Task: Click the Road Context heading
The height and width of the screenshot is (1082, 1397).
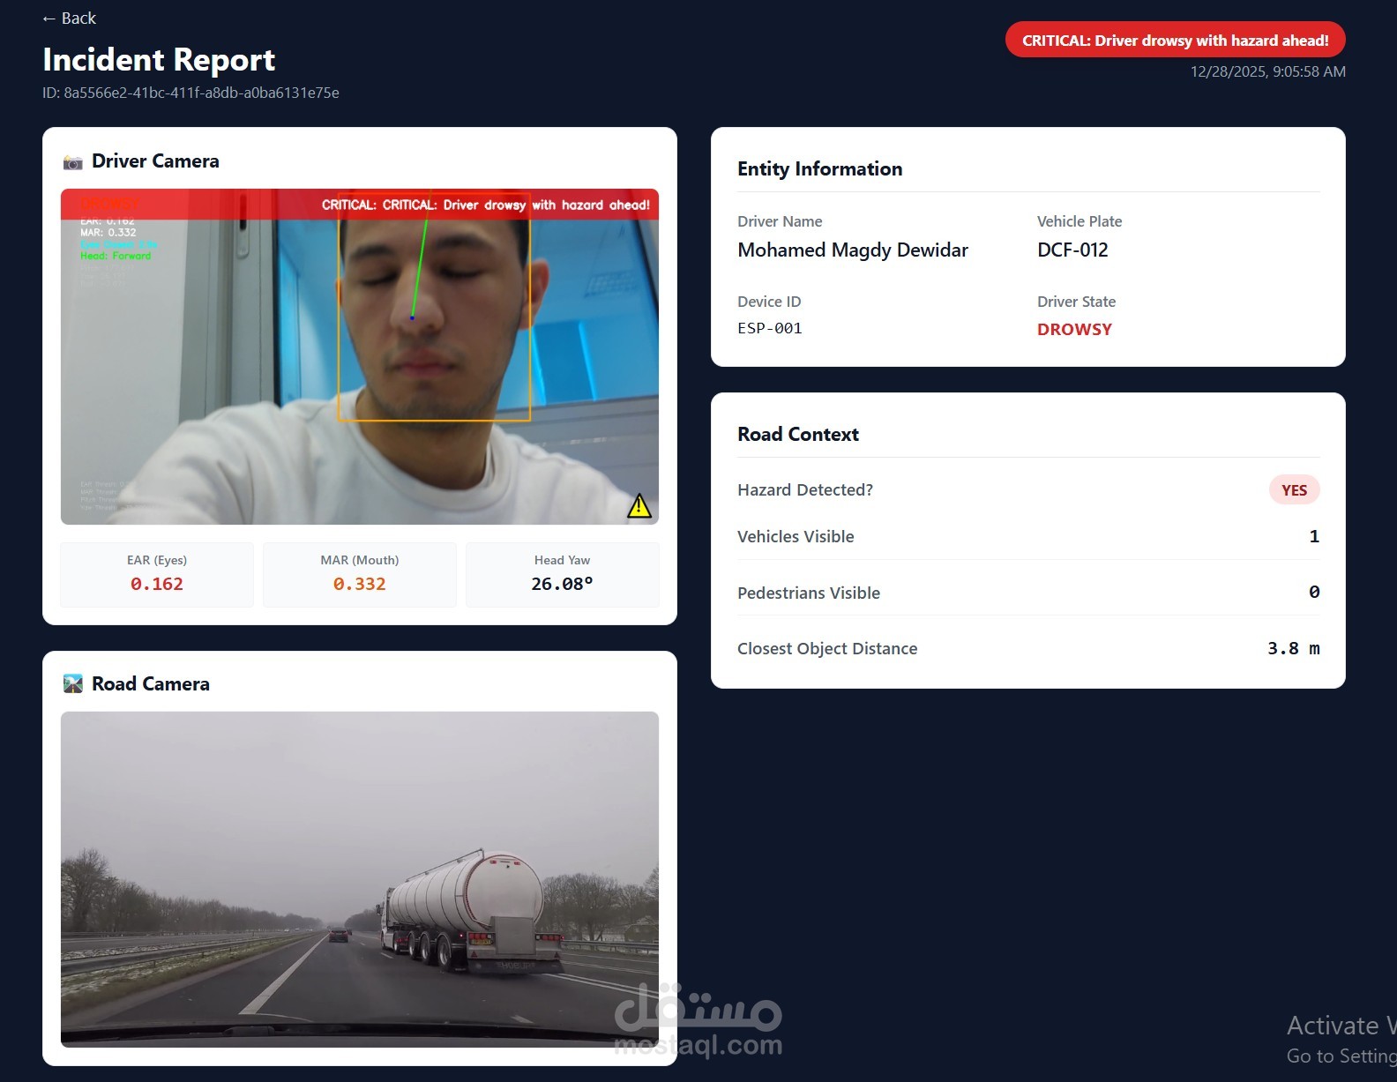Action: (x=797, y=434)
